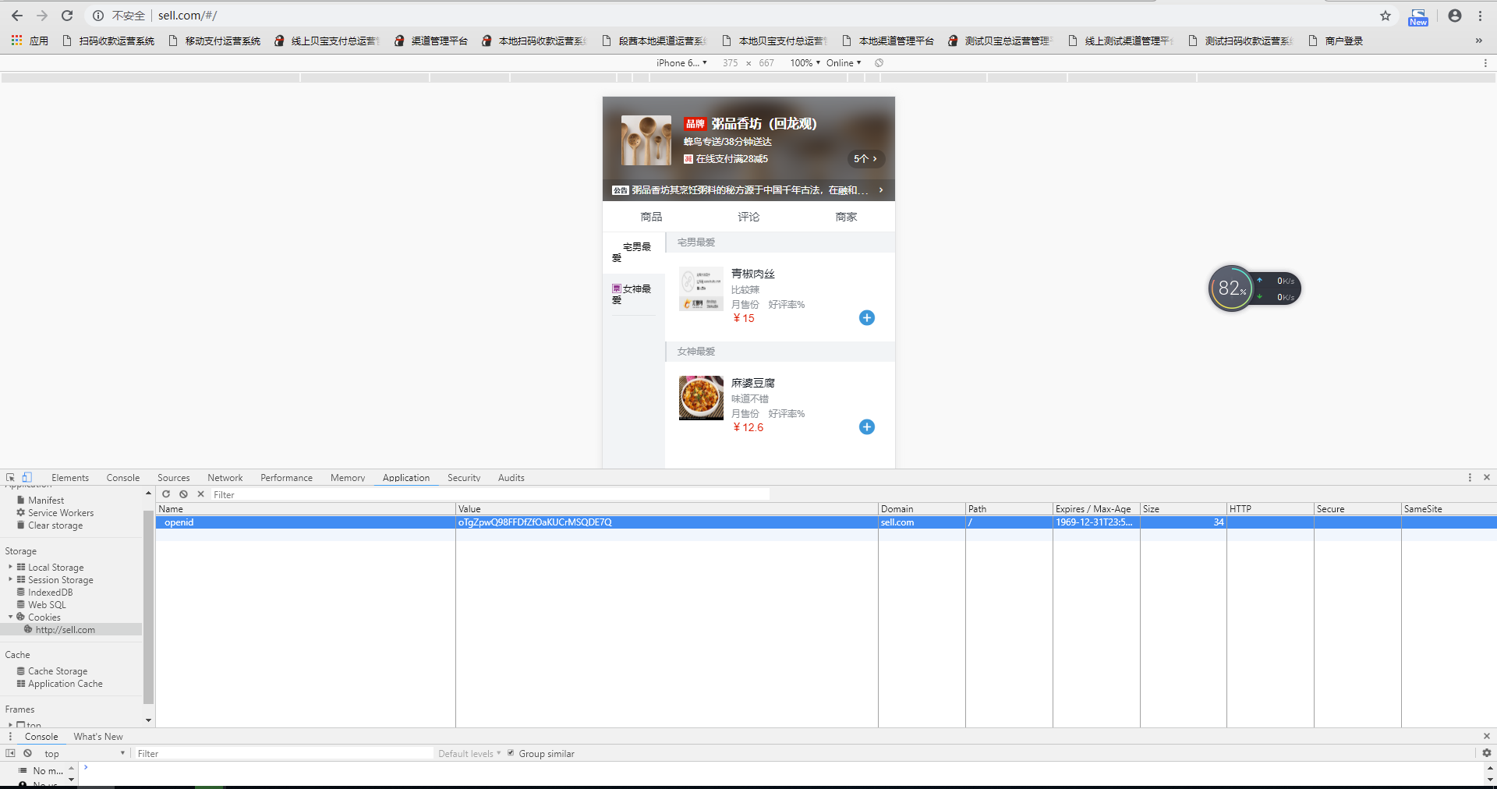Screen dimensions: 1497x789
Task: Add 麻婆豆腐 to the cart
Action: (x=866, y=427)
